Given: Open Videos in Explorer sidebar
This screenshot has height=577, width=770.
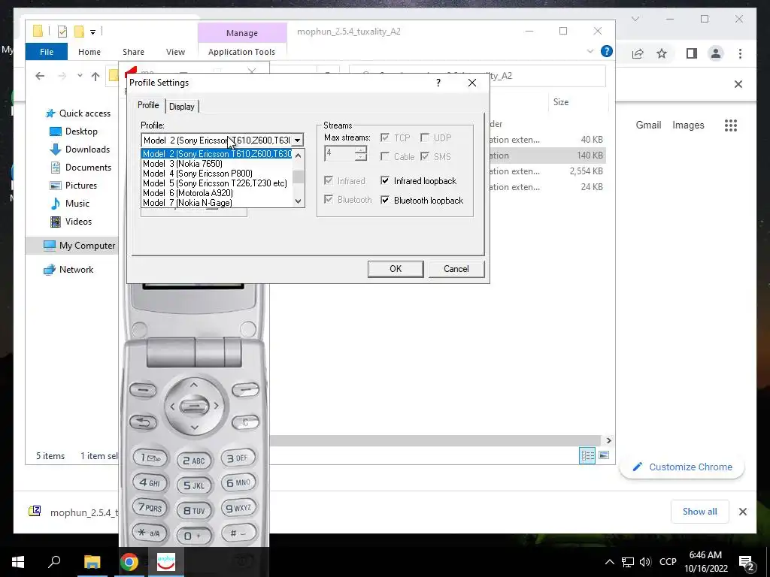Looking at the screenshot, I should tap(71, 222).
